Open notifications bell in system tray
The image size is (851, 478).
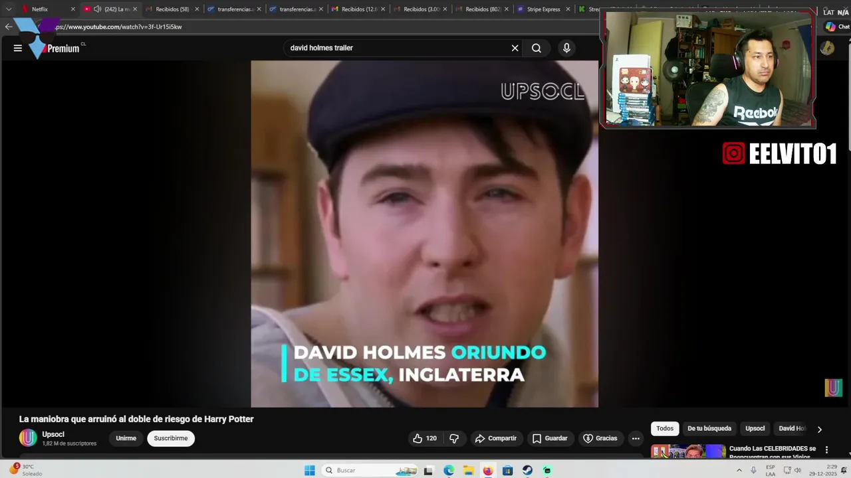844,470
